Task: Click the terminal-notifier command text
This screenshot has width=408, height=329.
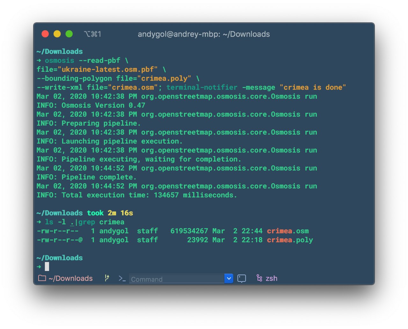Action: click(x=202, y=87)
